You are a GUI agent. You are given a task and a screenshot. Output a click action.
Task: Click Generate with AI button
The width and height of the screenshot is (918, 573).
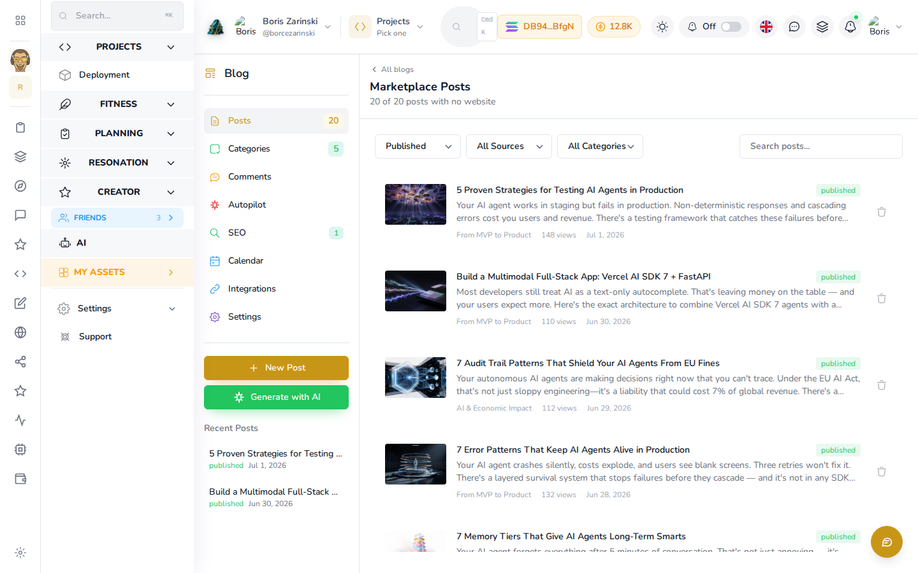coord(276,397)
